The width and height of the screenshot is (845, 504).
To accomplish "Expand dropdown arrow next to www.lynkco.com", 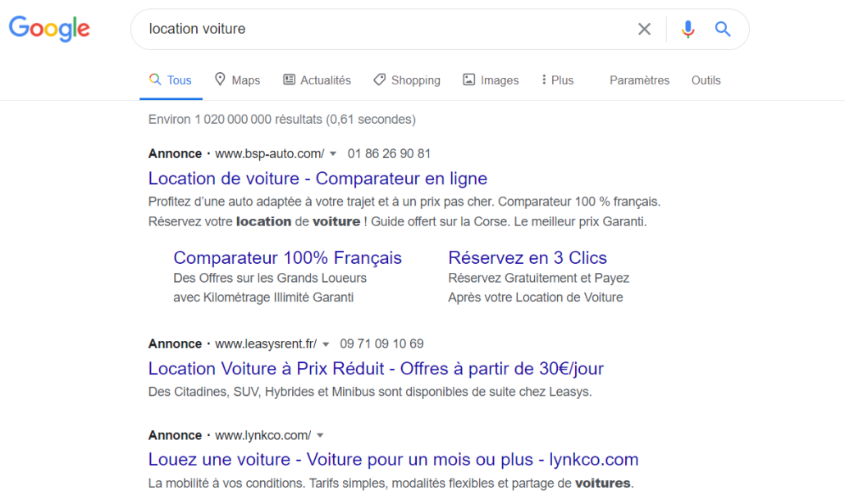I will click(320, 435).
